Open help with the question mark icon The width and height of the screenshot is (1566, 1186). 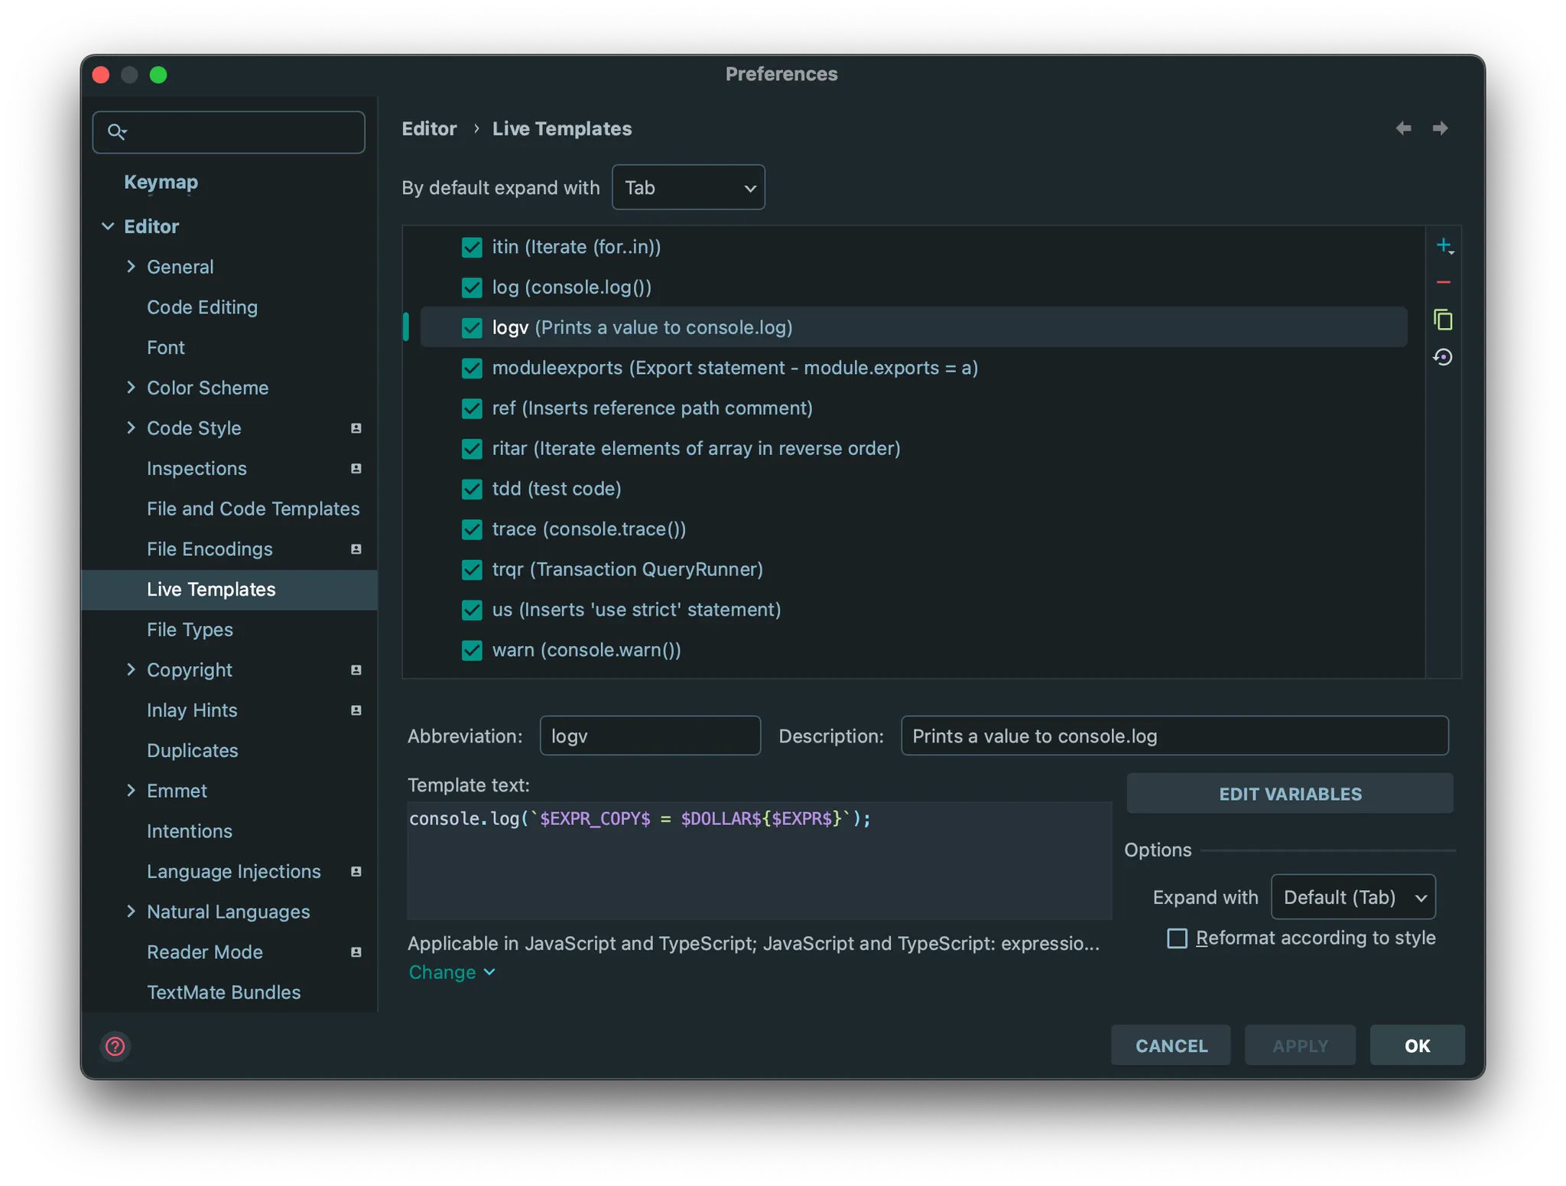coord(115,1045)
